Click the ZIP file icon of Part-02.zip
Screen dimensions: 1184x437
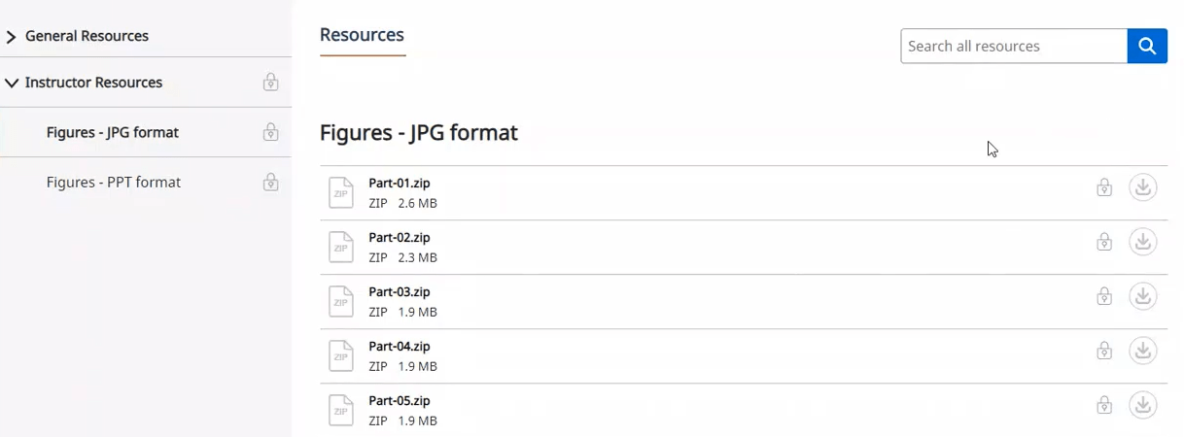click(x=341, y=247)
